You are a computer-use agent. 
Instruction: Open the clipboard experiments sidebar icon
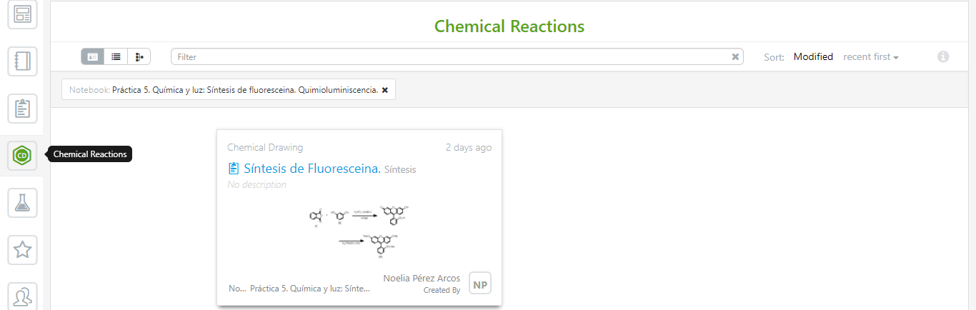(22, 109)
